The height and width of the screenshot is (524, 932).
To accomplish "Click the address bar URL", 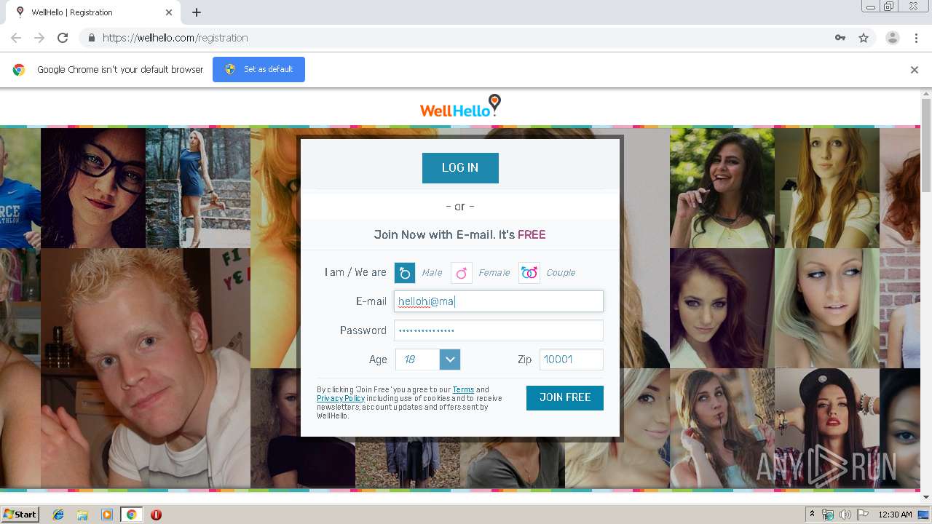I will click(175, 38).
